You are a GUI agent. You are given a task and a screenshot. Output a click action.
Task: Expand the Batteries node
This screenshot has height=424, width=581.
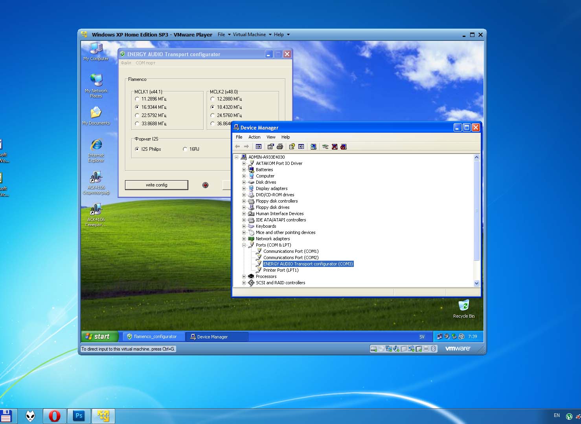244,170
